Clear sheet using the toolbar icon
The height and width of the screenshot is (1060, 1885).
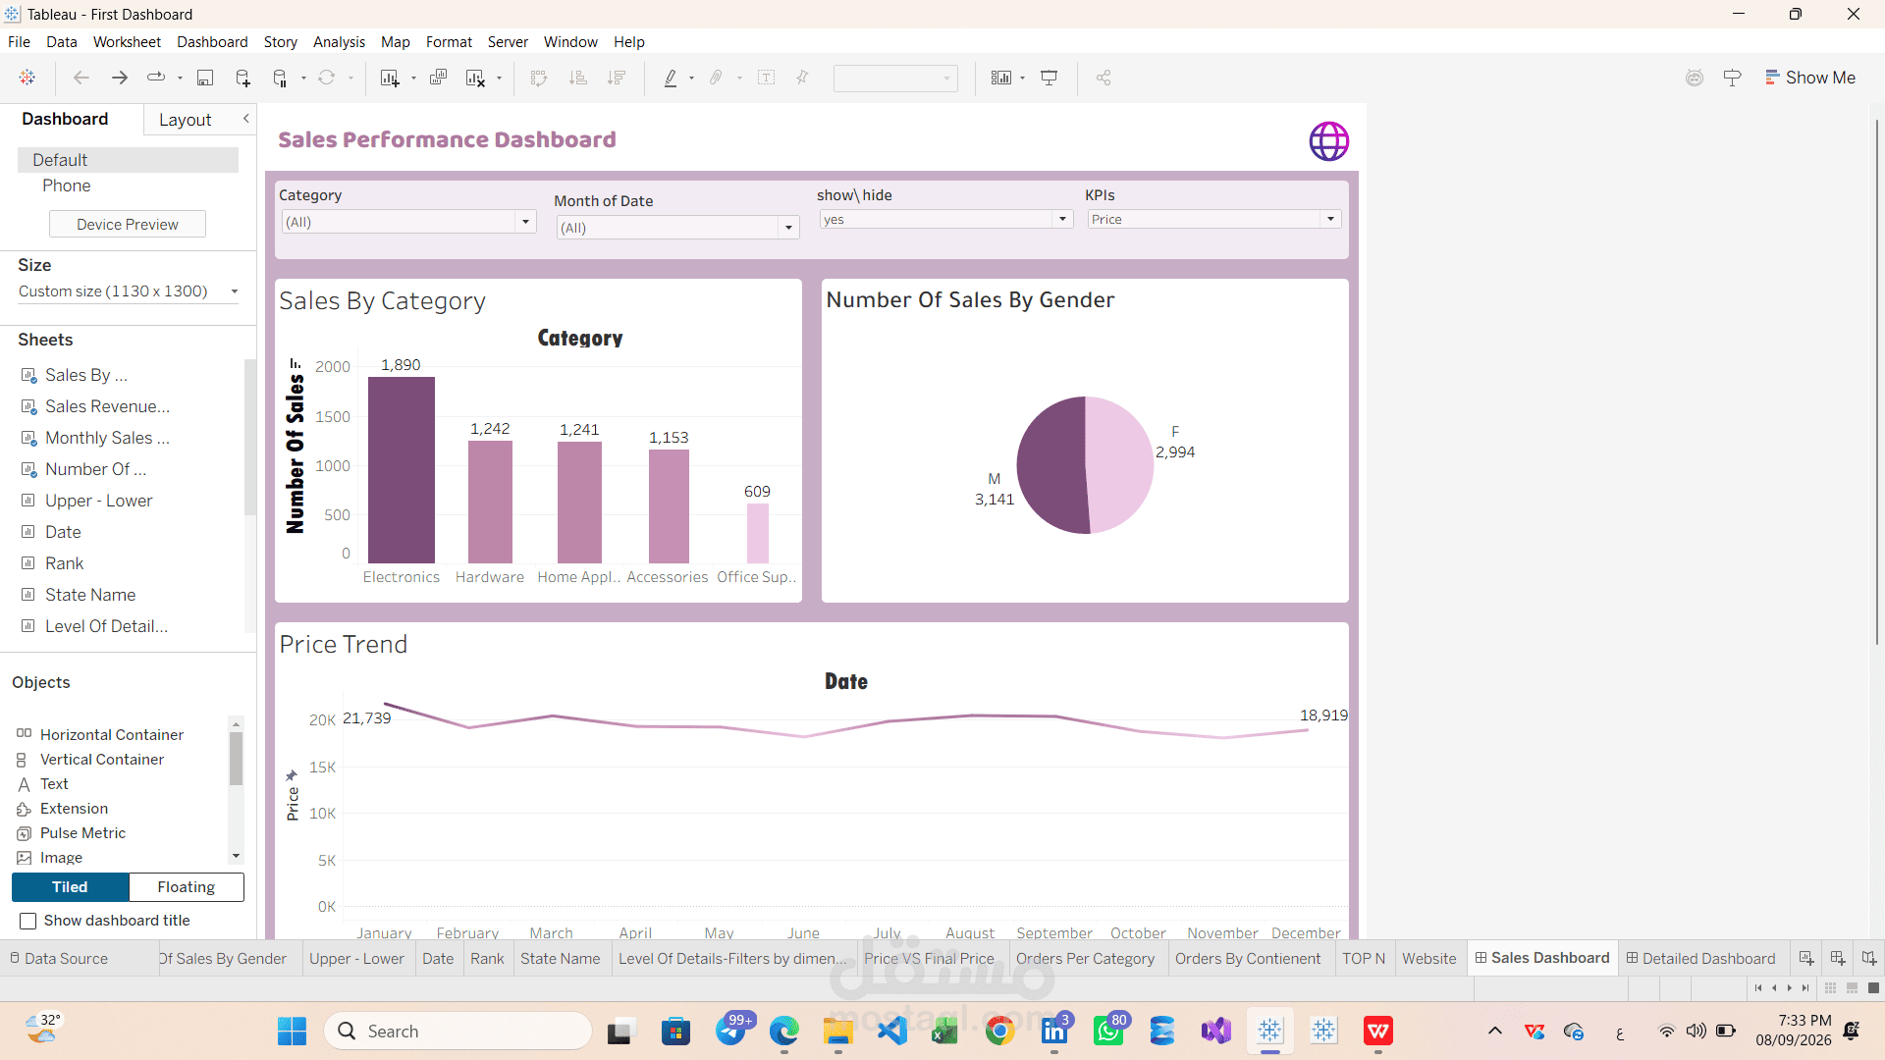click(x=475, y=78)
